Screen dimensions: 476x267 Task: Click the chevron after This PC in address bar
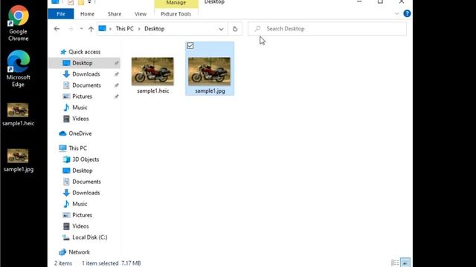[139, 29]
